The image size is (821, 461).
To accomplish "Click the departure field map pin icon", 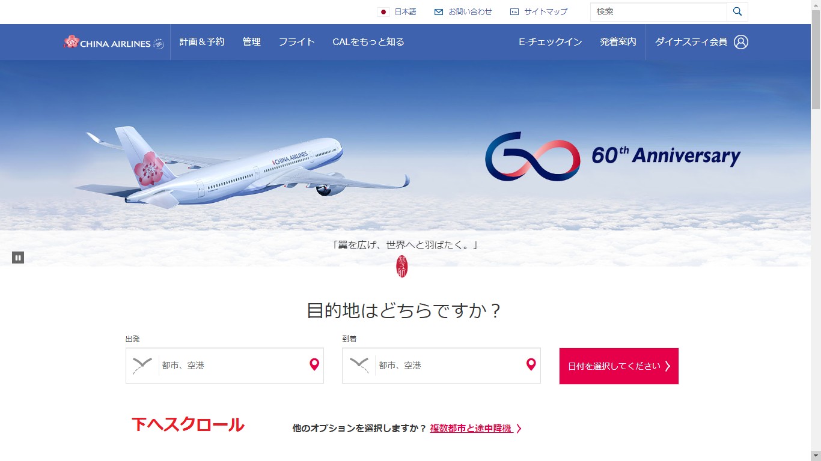I will [x=314, y=364].
